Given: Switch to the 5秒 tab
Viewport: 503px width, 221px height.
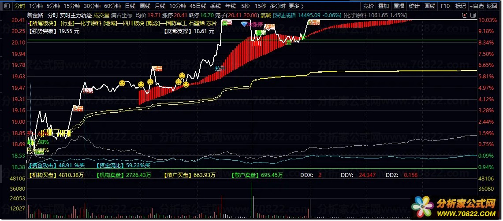Looking at the screenshot, I should [245, 6].
